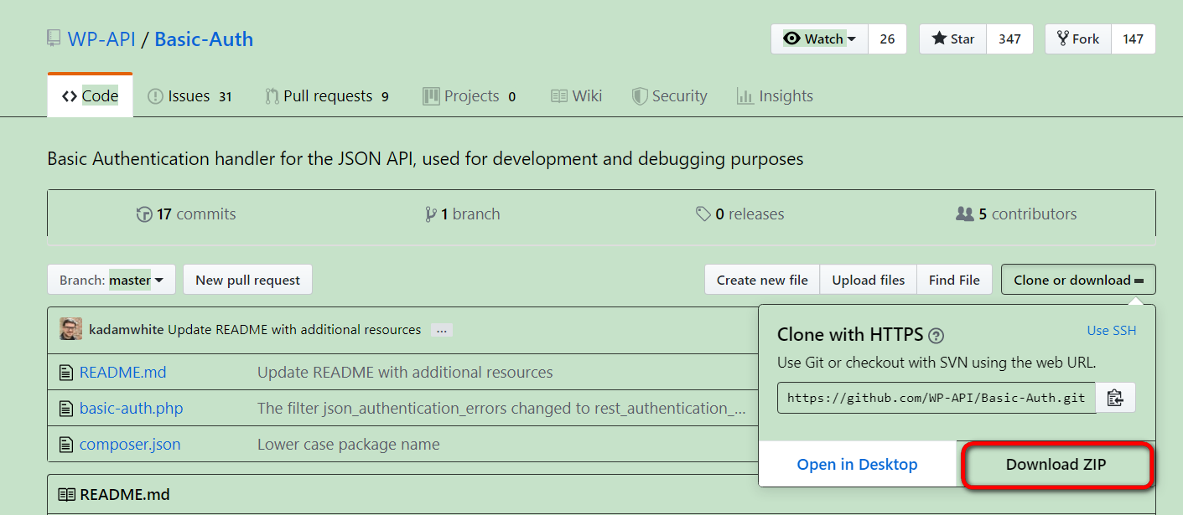Open the Watch notifications dropdown
The width and height of the screenshot is (1183, 515).
820,39
